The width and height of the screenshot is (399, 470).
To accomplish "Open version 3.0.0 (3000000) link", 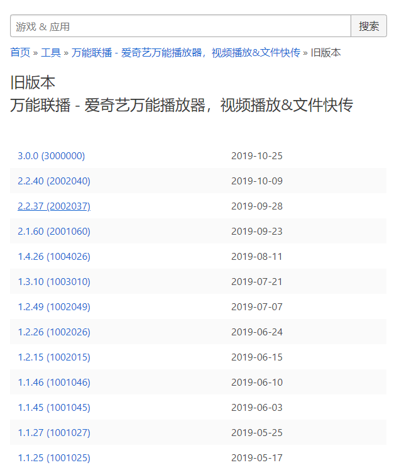I will point(51,156).
